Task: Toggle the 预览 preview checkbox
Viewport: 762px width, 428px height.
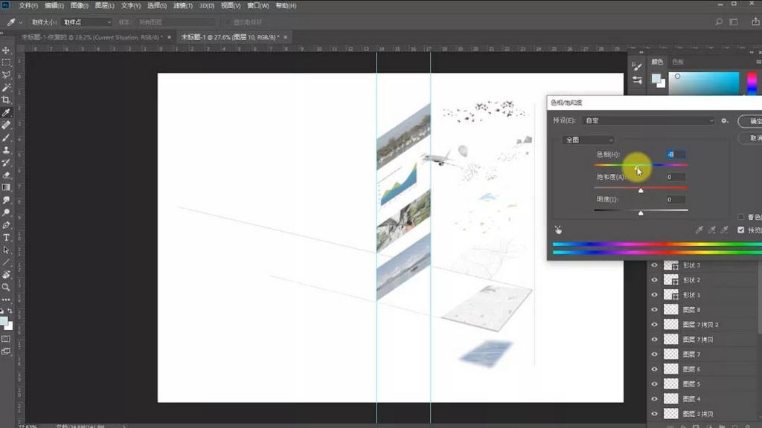Action: (740, 230)
